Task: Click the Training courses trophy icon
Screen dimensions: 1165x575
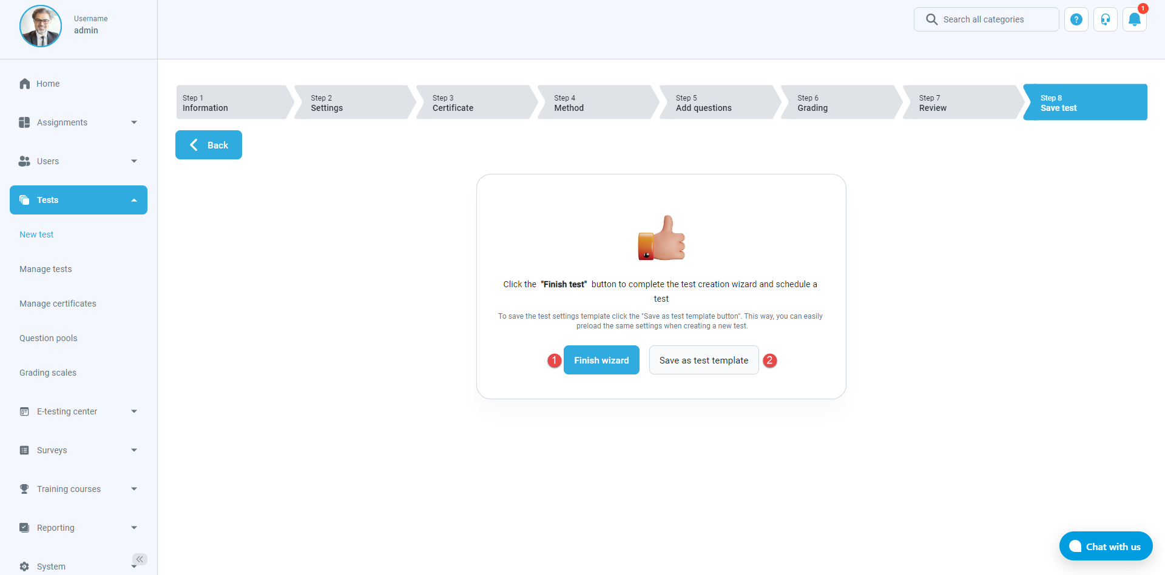Action: pos(24,489)
